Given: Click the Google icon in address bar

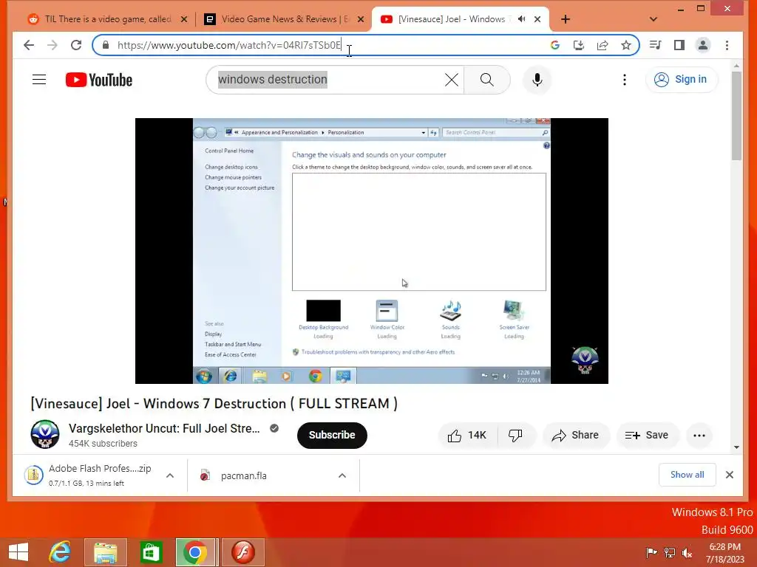Looking at the screenshot, I should 554,45.
